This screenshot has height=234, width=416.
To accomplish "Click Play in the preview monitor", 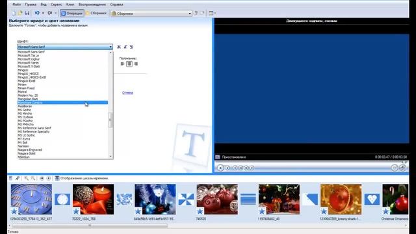I will (x=220, y=168).
